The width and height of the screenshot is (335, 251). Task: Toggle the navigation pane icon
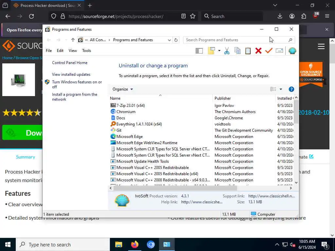pyautogui.click(x=199, y=51)
